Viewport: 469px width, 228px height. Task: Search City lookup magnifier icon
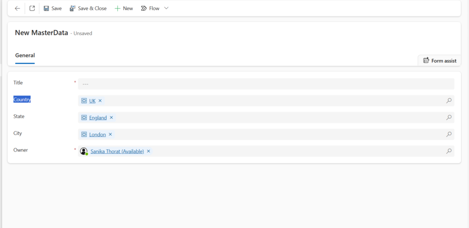click(x=449, y=135)
